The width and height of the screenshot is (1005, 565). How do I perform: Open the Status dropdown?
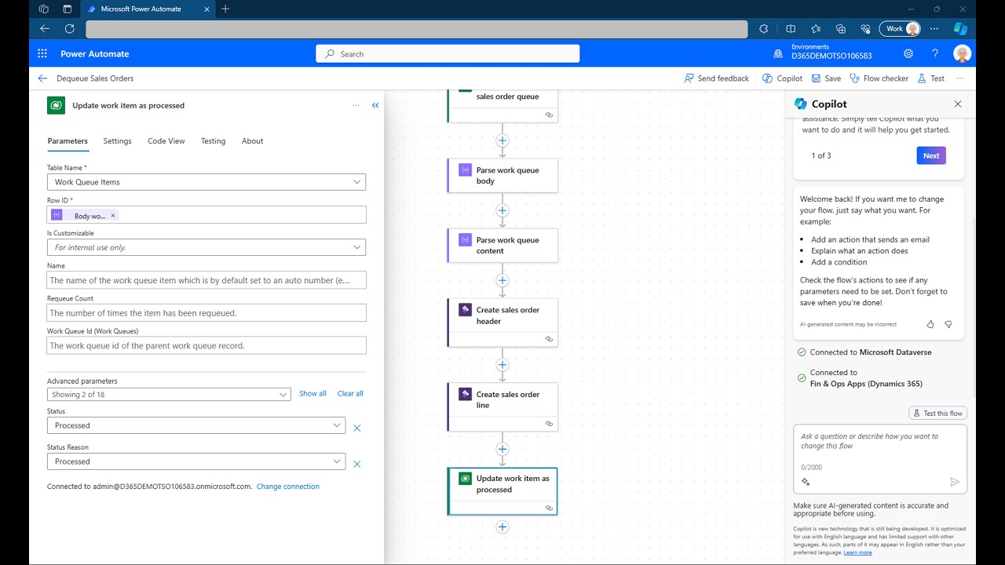click(196, 425)
